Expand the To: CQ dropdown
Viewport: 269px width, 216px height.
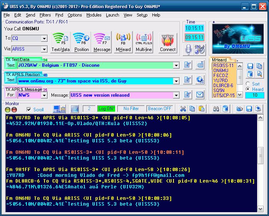click(44, 38)
